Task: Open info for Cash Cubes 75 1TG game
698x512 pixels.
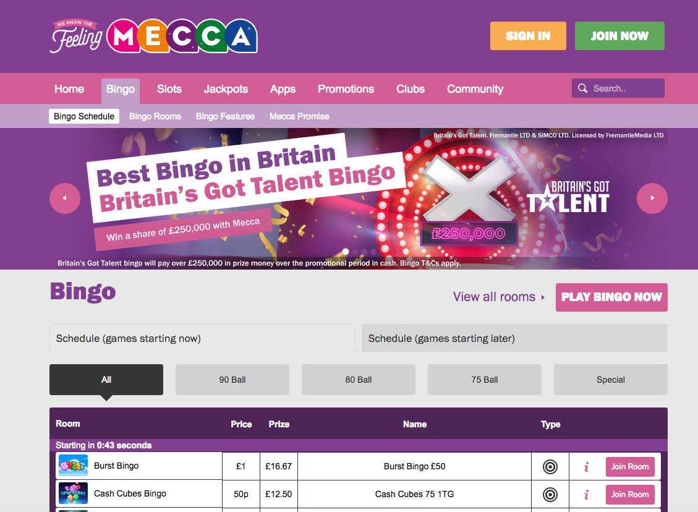Action: pyautogui.click(x=585, y=494)
